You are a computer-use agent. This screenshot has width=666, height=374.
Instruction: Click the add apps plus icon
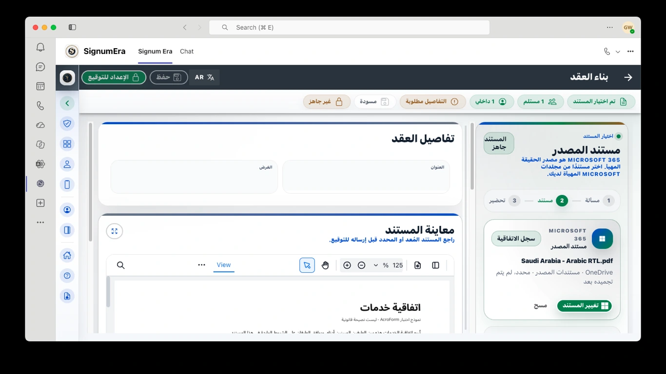pyautogui.click(x=40, y=203)
